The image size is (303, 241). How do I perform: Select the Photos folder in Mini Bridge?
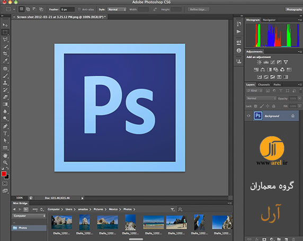[29, 228]
